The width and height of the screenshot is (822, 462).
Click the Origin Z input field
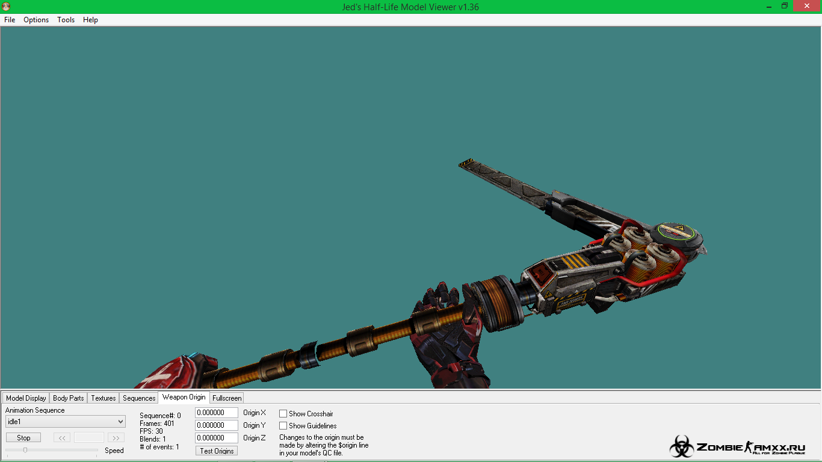click(x=217, y=438)
